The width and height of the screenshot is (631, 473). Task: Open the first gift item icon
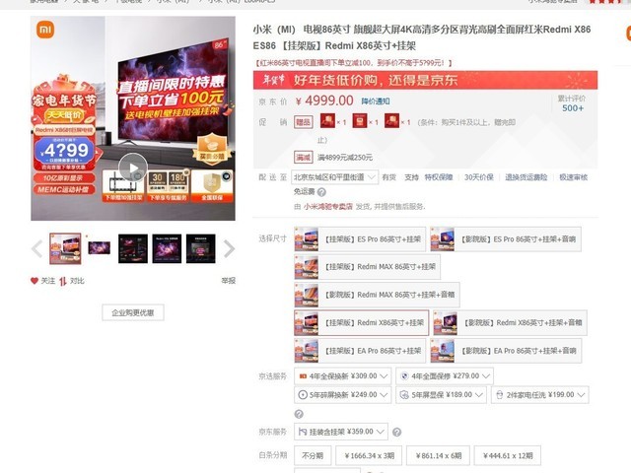[x=327, y=121]
